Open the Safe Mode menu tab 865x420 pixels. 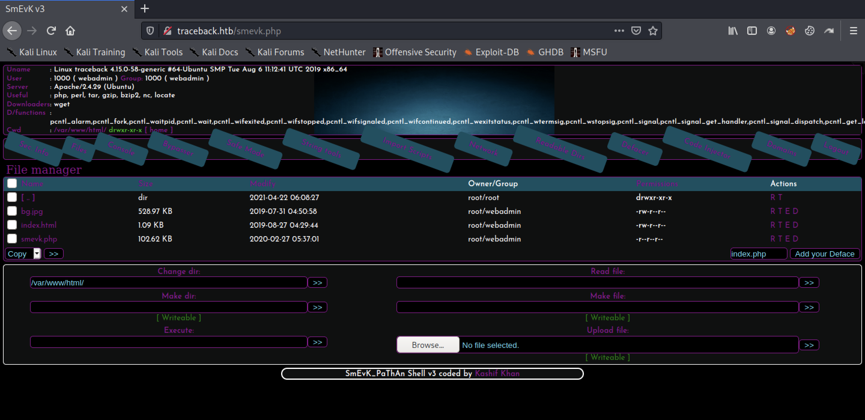pos(245,148)
